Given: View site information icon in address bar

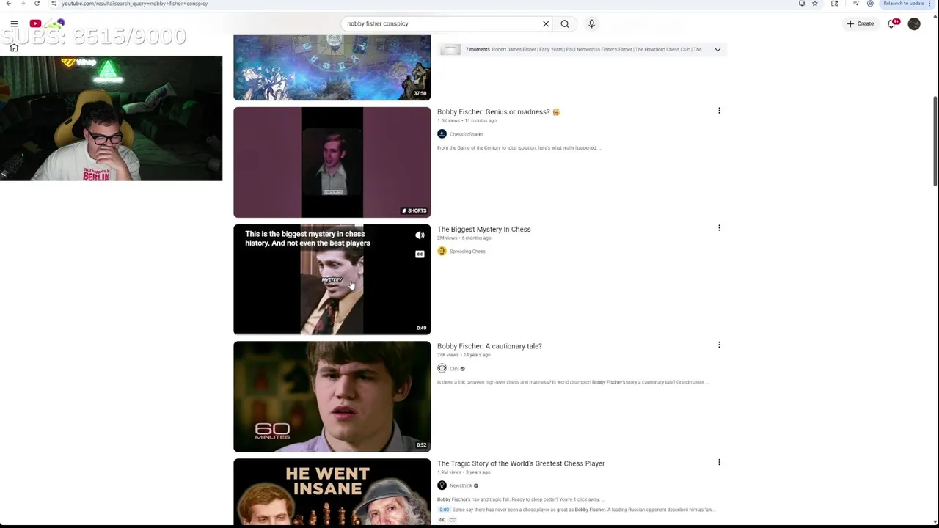Looking at the screenshot, I should pyautogui.click(x=54, y=4).
